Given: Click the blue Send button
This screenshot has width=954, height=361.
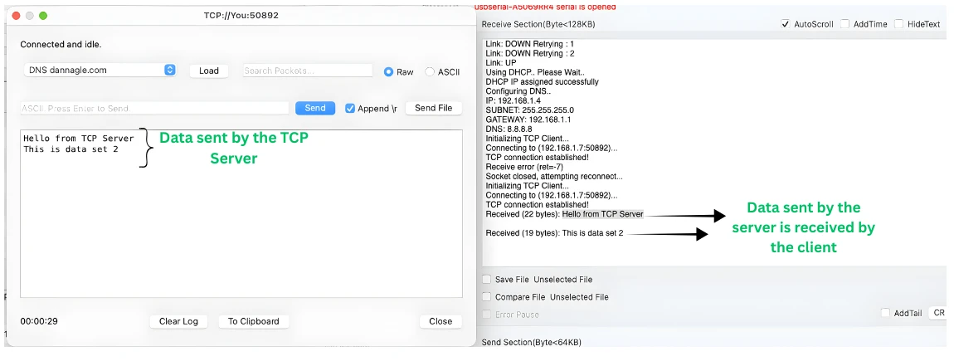Looking at the screenshot, I should (315, 108).
